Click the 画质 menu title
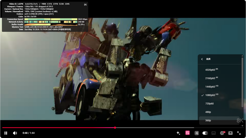This screenshot has width=246, height=138. coord(208,59)
